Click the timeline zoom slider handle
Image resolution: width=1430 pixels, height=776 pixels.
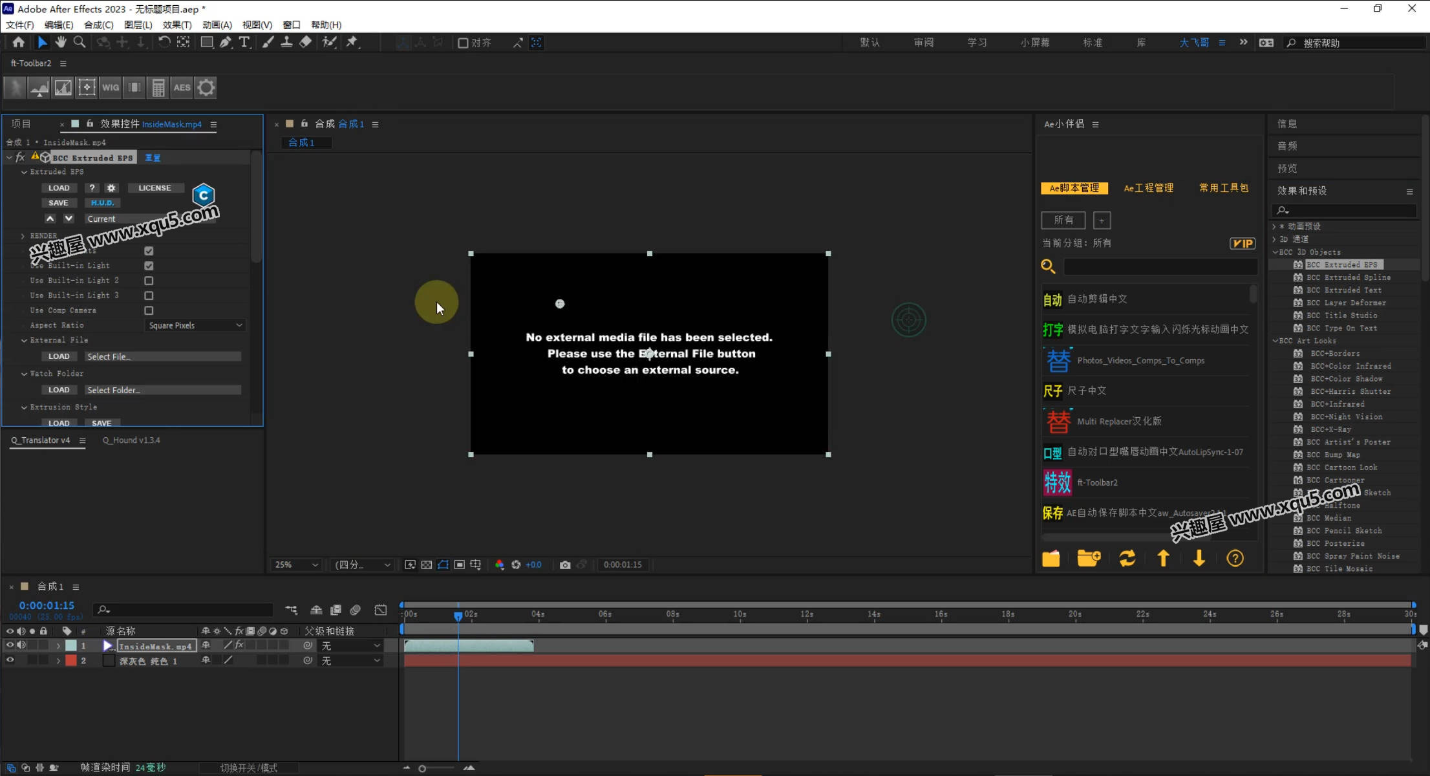point(422,768)
